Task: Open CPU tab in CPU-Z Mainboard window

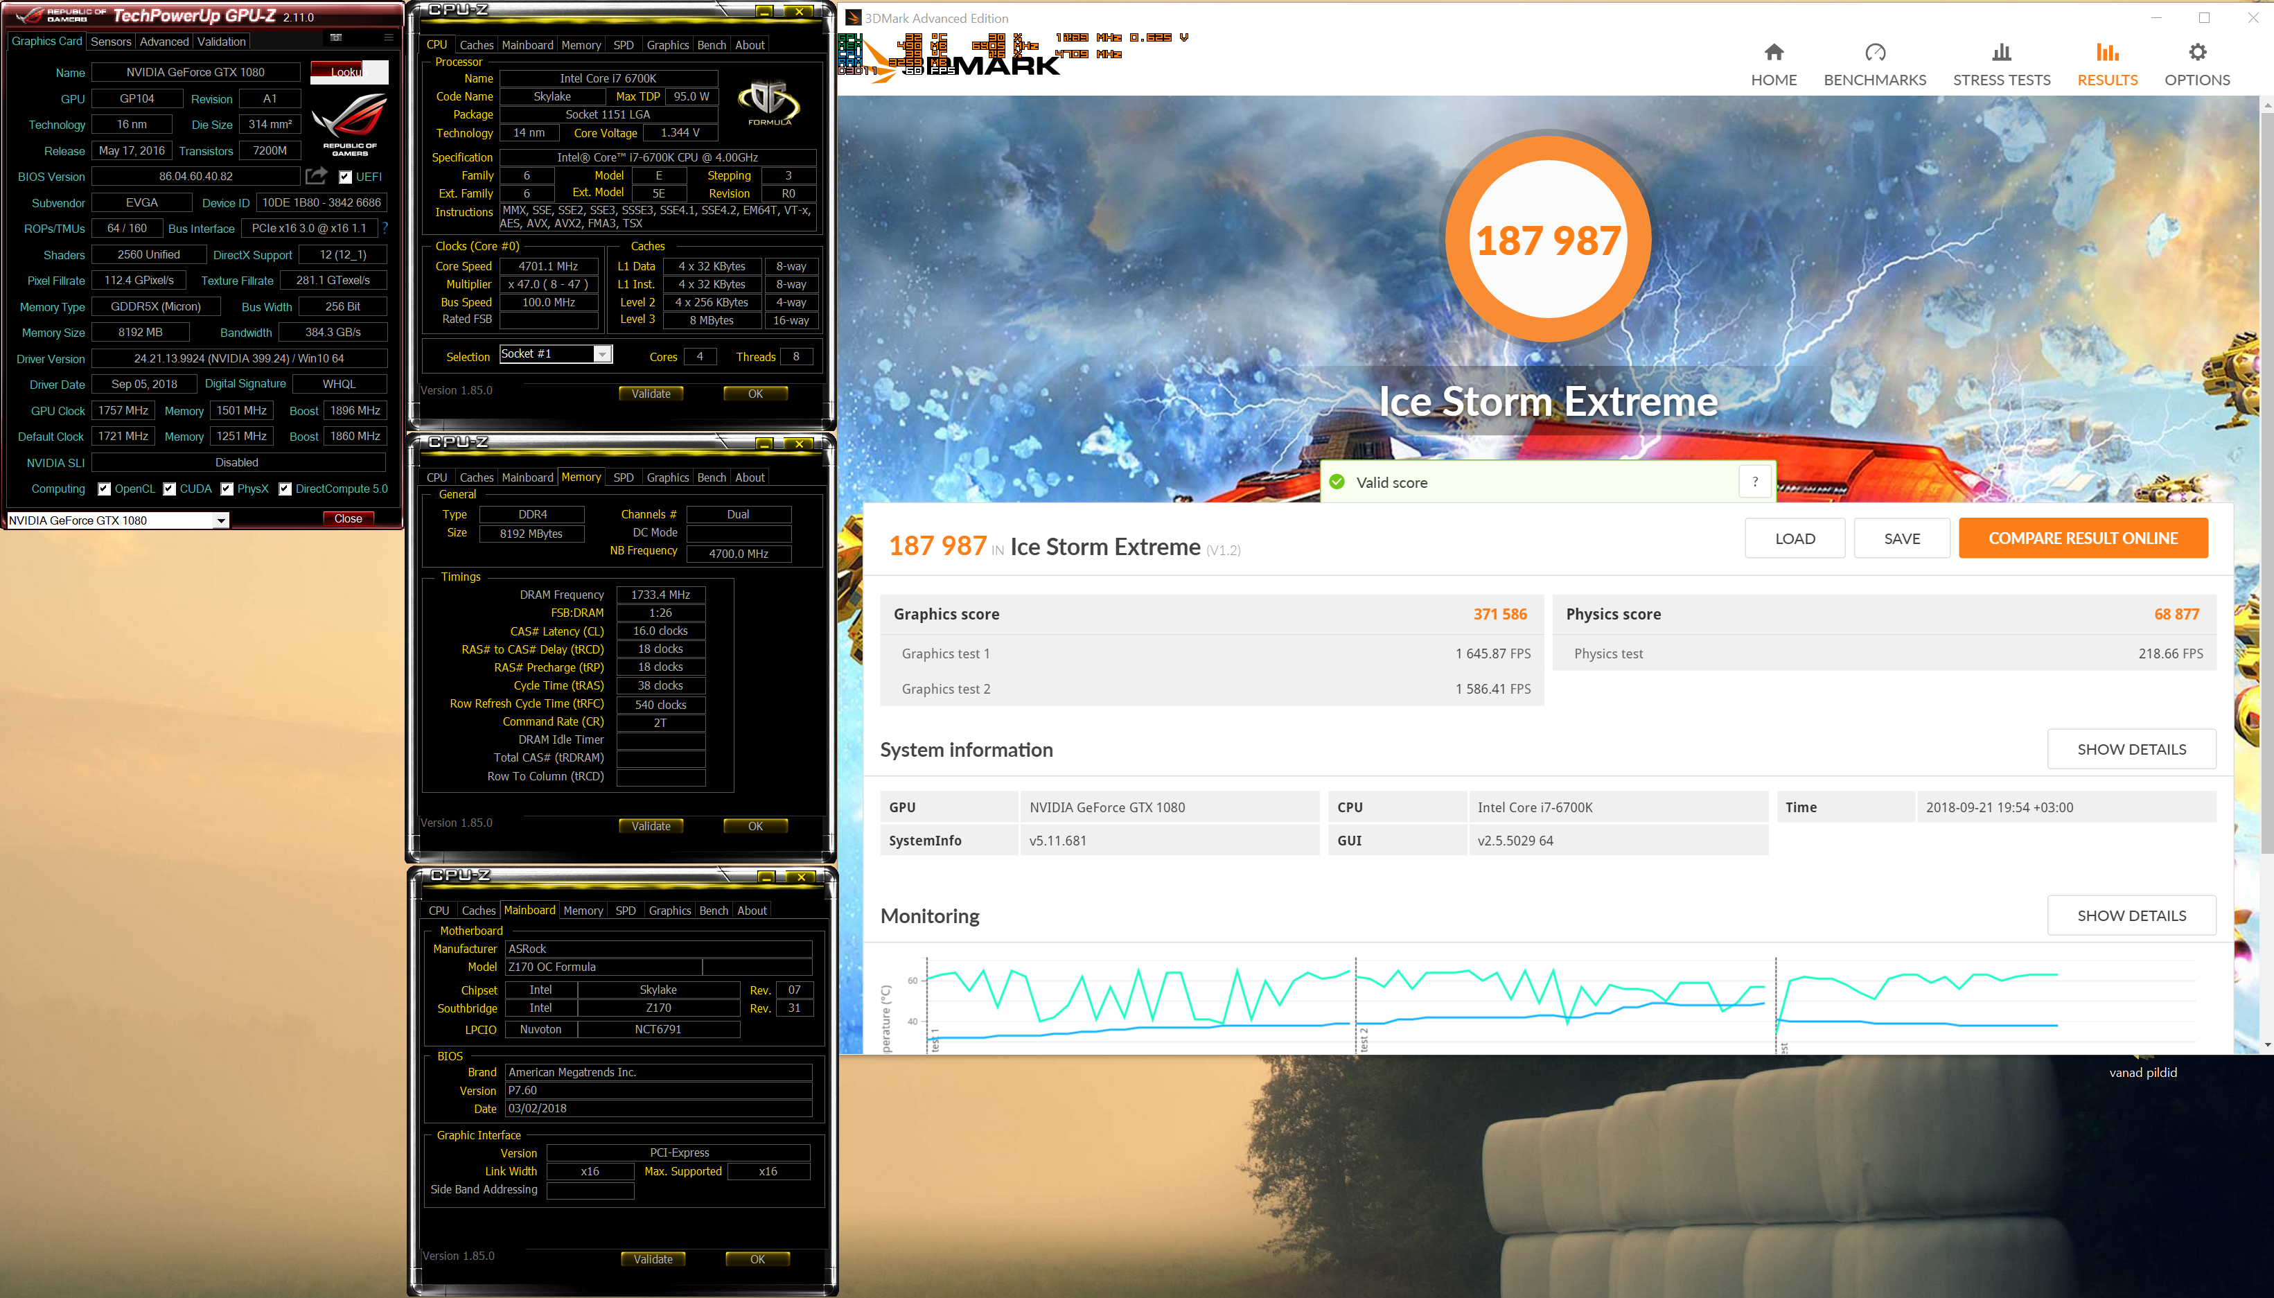Action: tap(439, 911)
